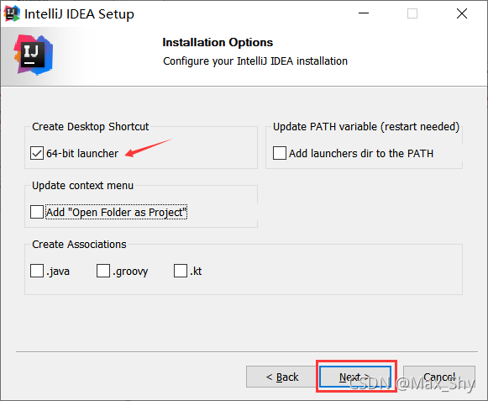Click the "IntelliJ IDEA Setup" window title

[x=79, y=14]
